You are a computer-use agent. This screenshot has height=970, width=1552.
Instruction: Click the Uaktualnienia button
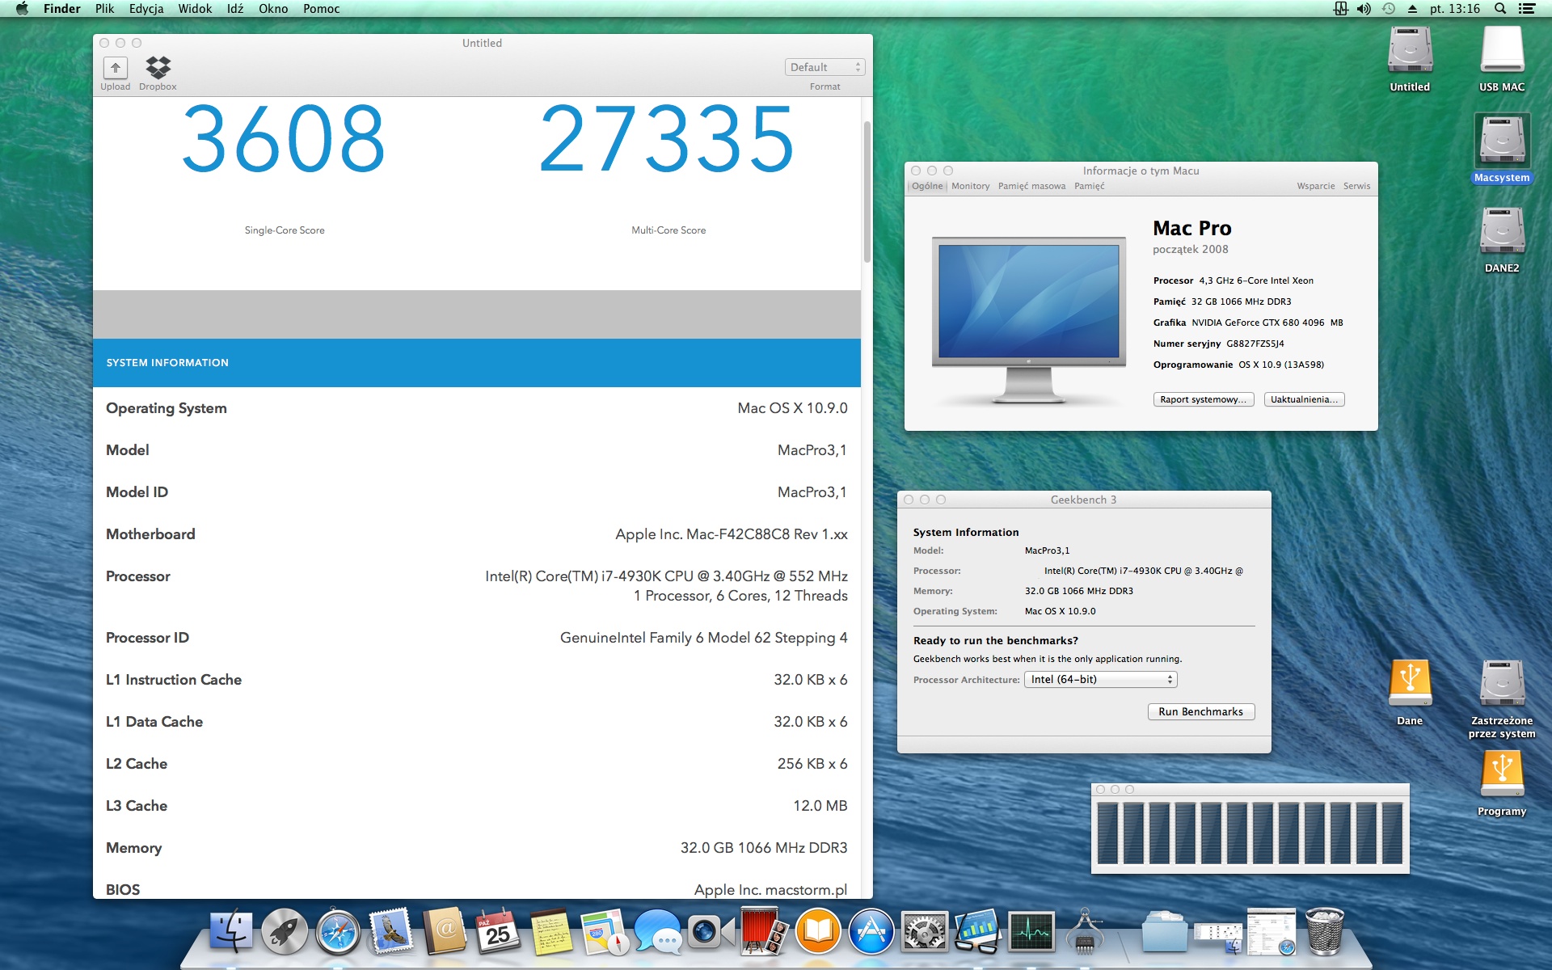(x=1304, y=399)
